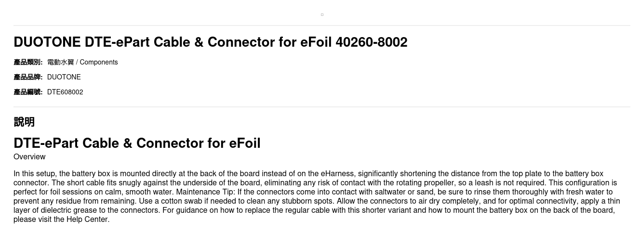Click the tiny placeholder icon at page top
This screenshot has height=246, width=640.
322,14
